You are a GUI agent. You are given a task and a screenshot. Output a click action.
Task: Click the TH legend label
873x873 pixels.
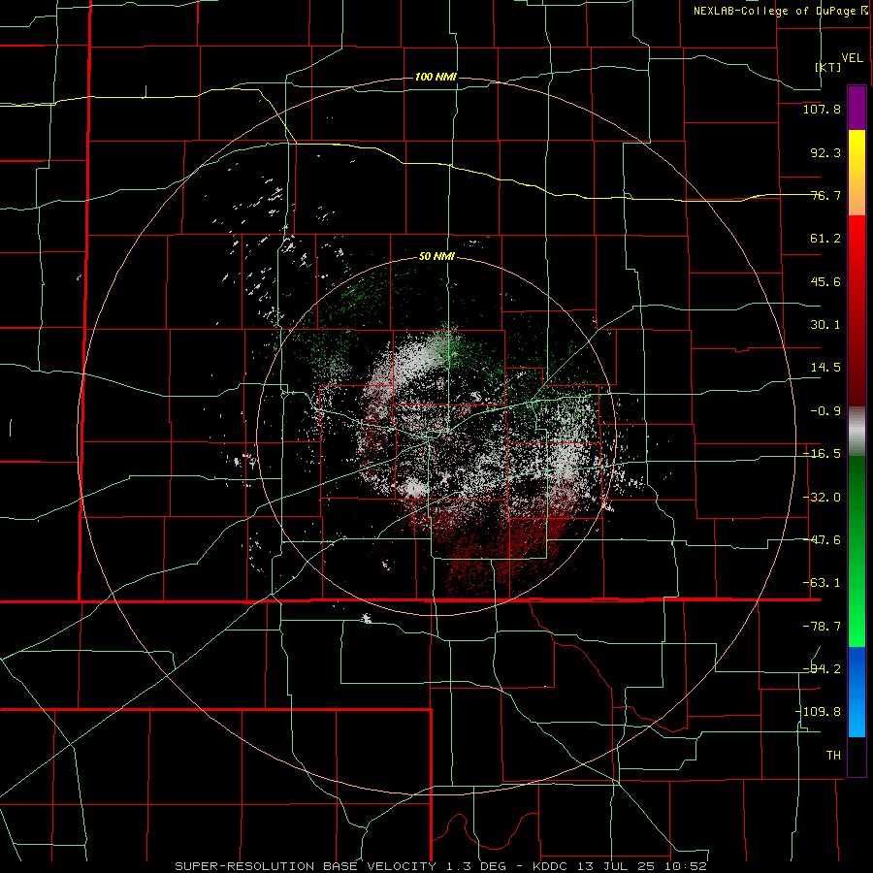(833, 756)
